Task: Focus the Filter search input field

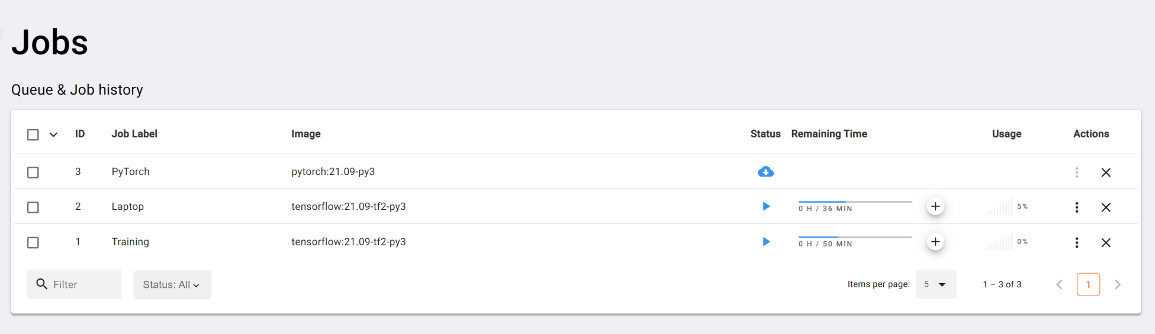Action: [83, 284]
